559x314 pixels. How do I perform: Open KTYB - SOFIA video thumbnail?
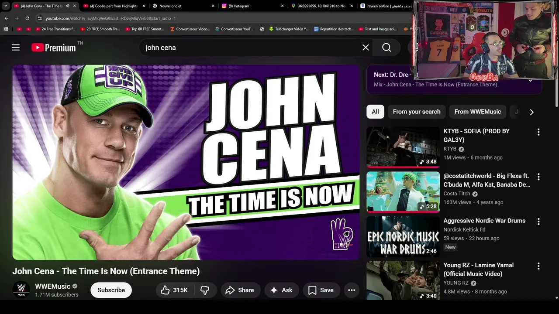(403, 147)
